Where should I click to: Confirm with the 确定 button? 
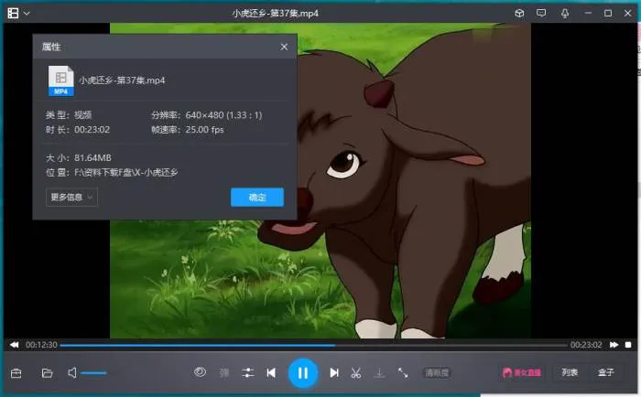click(x=257, y=198)
